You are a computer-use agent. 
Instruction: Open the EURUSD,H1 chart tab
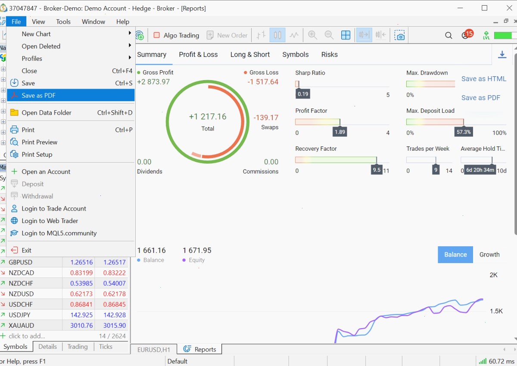click(154, 349)
